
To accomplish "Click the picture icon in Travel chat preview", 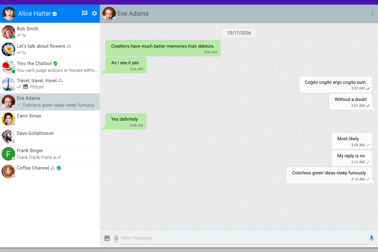I will (26, 87).
